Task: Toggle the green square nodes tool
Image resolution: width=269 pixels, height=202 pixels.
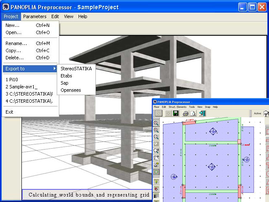Action: (x=156, y=172)
